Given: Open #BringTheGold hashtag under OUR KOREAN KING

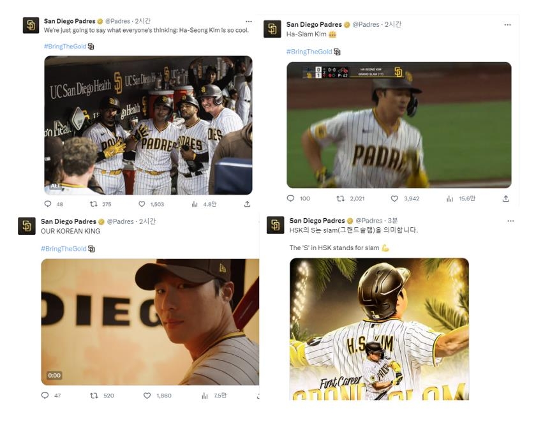Looking at the screenshot, I should click(x=64, y=249).
